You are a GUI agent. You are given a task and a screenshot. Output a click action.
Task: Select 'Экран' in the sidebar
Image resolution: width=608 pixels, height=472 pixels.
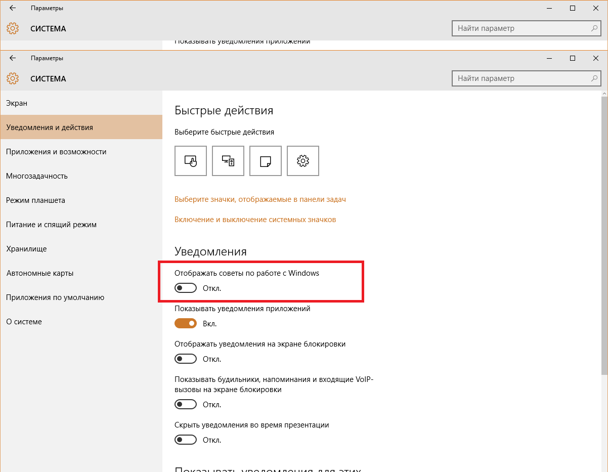tap(17, 103)
